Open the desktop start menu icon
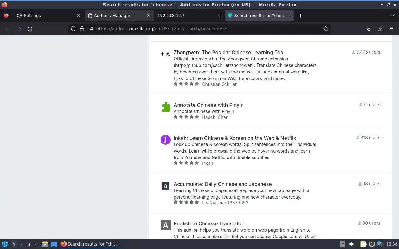The image size is (399, 249). (x=5, y=244)
